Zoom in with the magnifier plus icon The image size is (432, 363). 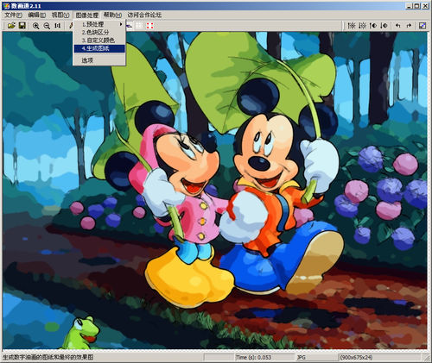[x=36, y=26]
